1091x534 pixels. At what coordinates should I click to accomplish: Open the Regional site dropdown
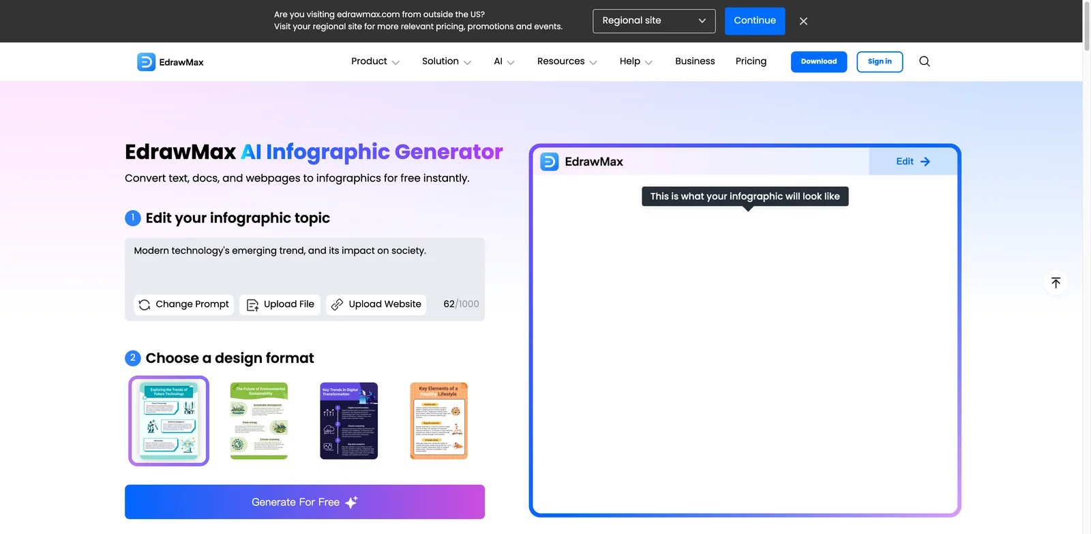click(654, 21)
